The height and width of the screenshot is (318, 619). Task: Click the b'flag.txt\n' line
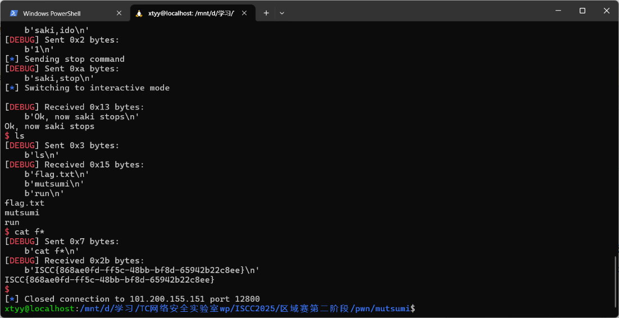(57, 174)
